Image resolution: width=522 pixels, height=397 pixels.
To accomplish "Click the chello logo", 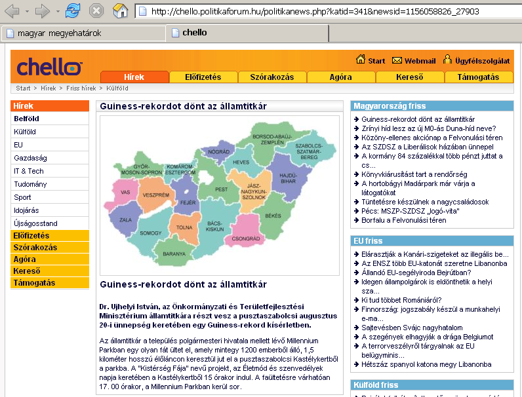I will coord(49,67).
